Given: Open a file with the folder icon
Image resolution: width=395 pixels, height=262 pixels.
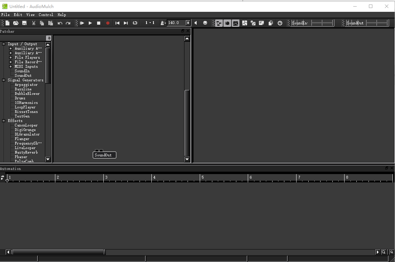Looking at the screenshot, I should [16, 23].
